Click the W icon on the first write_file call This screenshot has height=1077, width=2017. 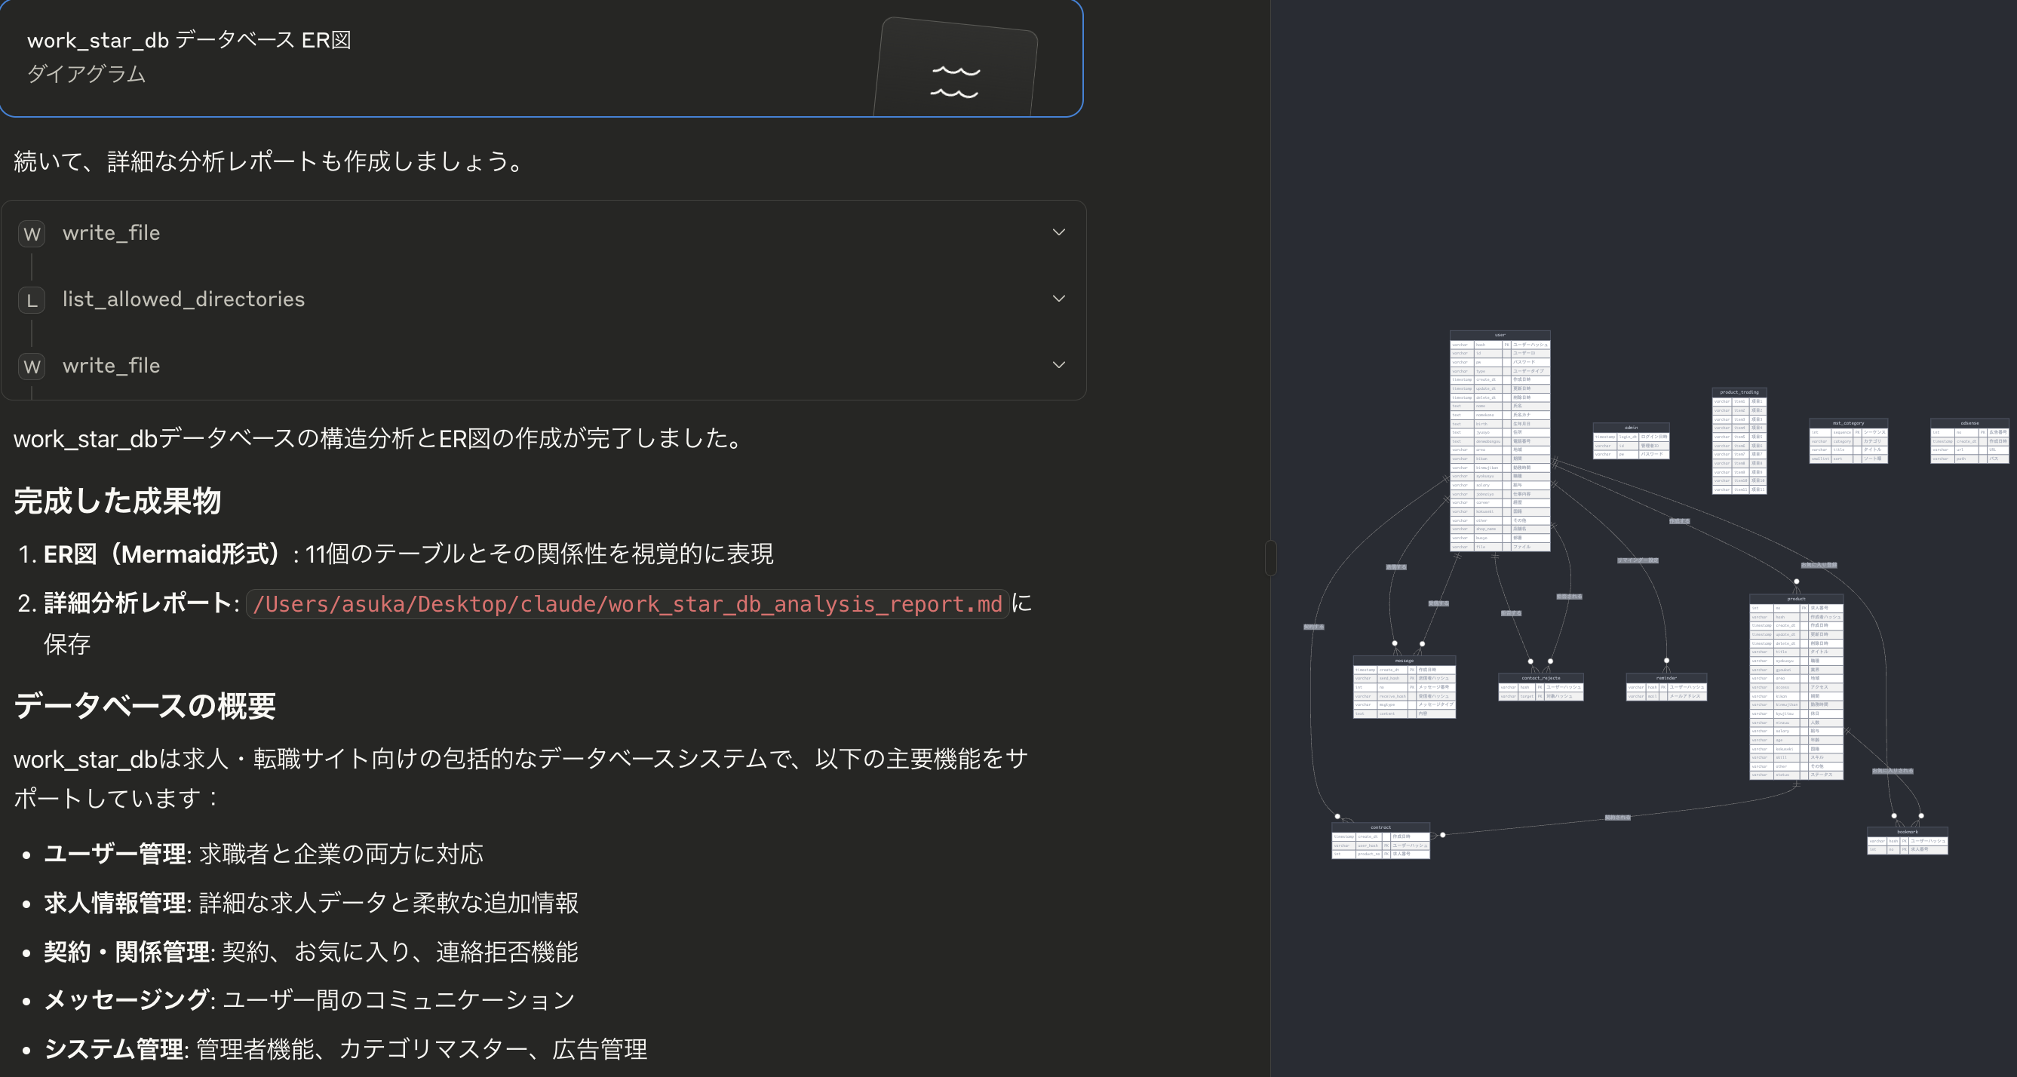32,232
